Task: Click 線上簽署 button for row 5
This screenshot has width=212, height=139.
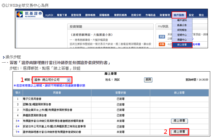Action: click(x=179, y=121)
